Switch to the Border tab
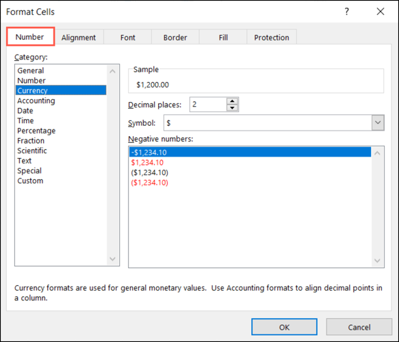399x342 pixels. (x=175, y=38)
